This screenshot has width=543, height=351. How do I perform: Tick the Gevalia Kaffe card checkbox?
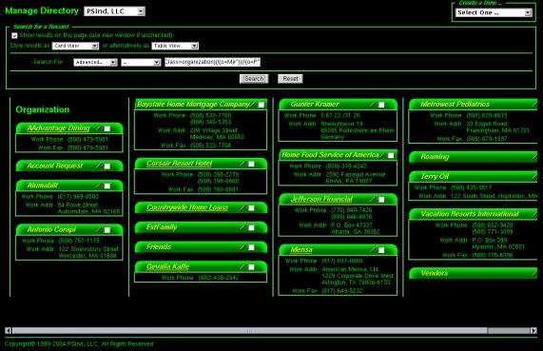coord(251,266)
